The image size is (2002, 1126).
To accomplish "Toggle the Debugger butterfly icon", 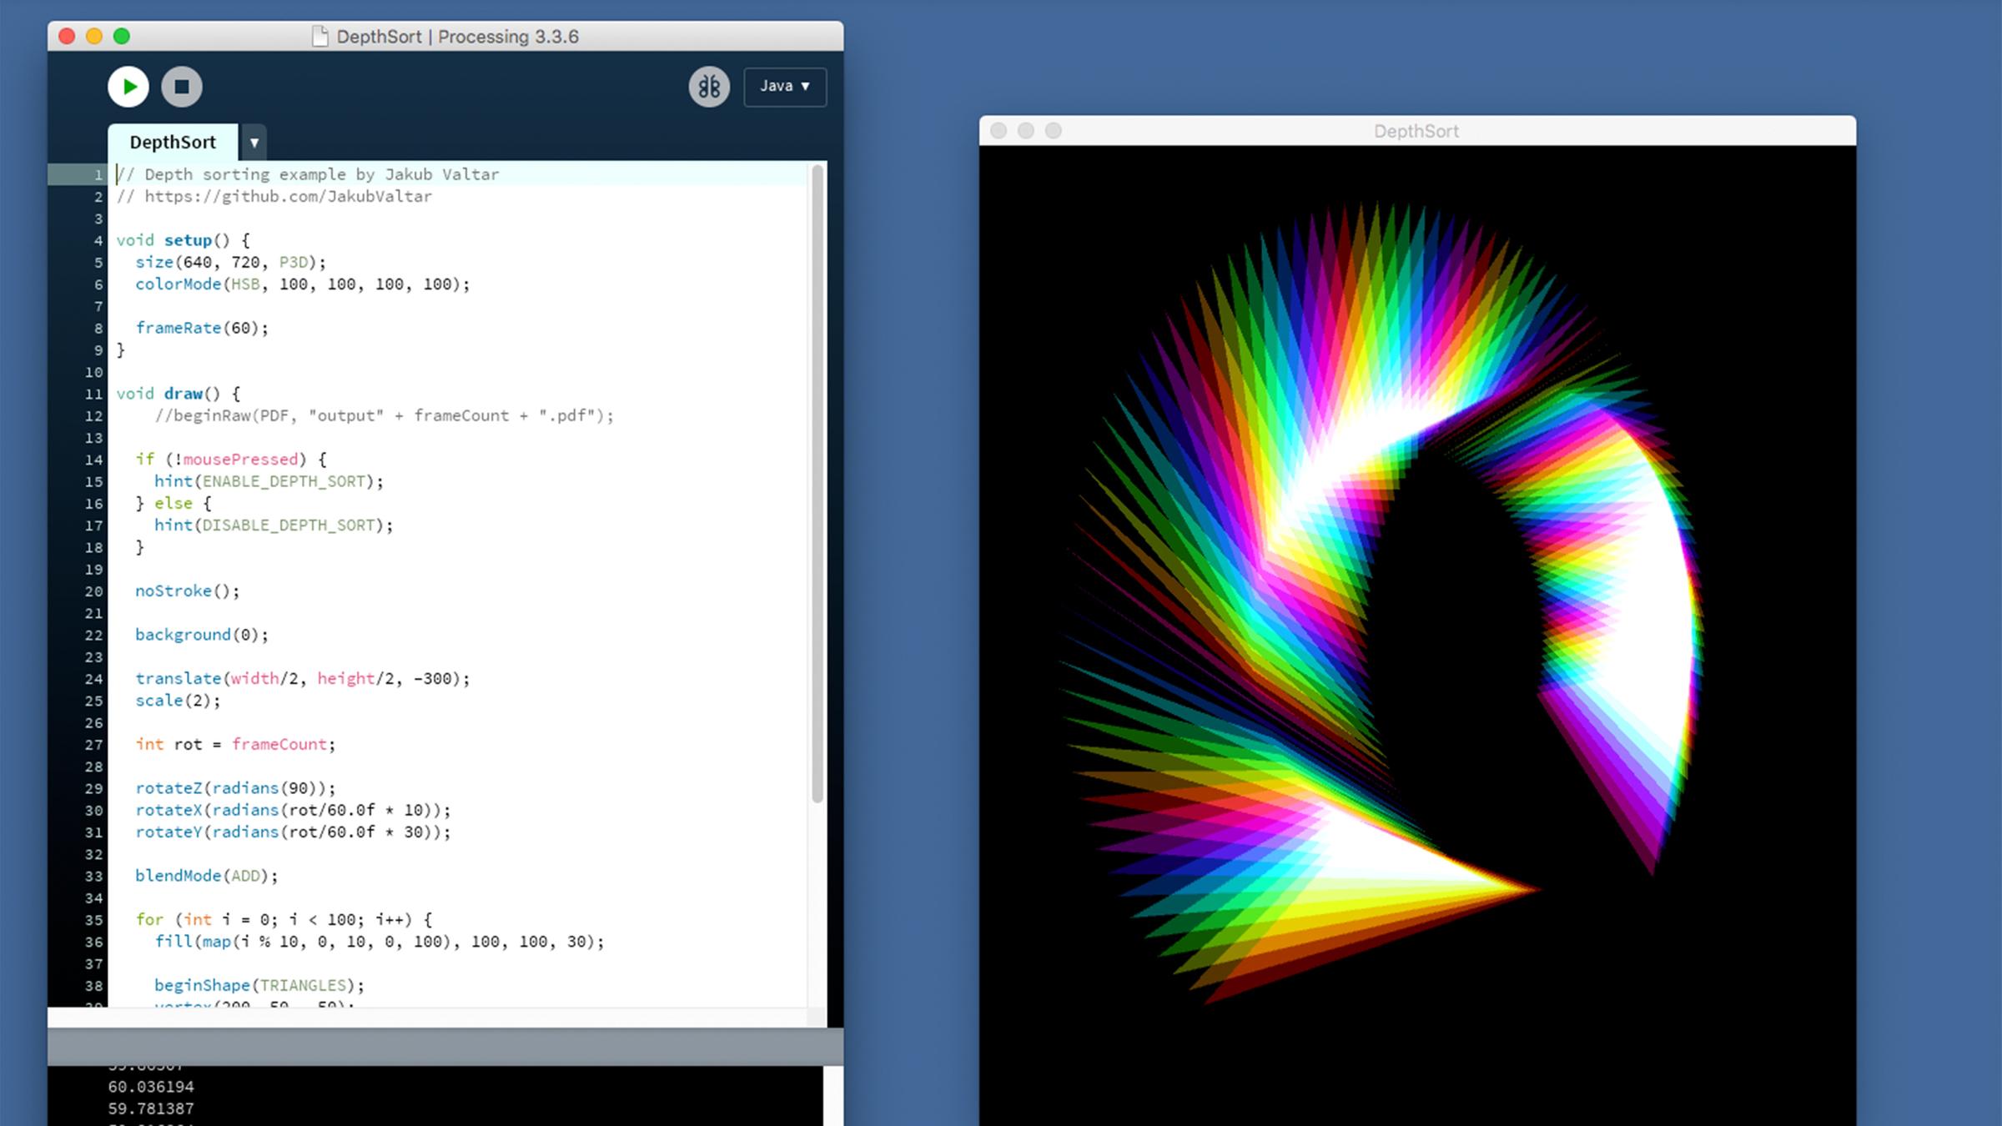I will (709, 87).
